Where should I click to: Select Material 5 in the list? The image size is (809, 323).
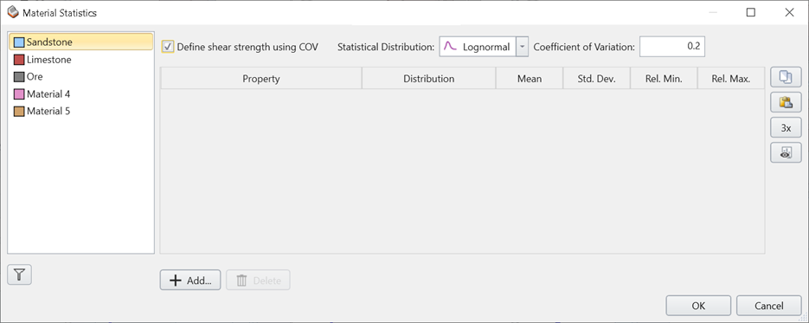tap(81, 111)
